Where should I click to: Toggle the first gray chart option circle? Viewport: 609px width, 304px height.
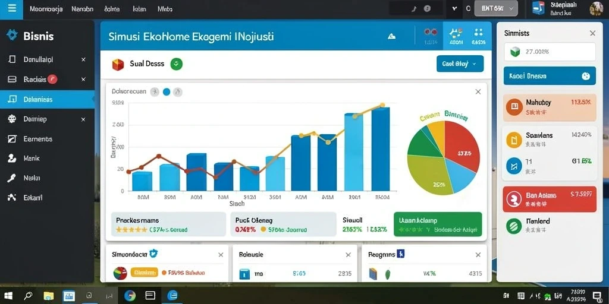coord(155,92)
